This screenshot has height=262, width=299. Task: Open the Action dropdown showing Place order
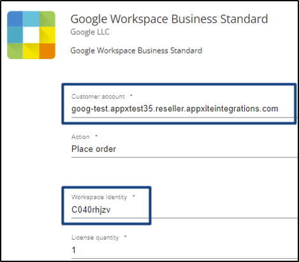(x=184, y=149)
